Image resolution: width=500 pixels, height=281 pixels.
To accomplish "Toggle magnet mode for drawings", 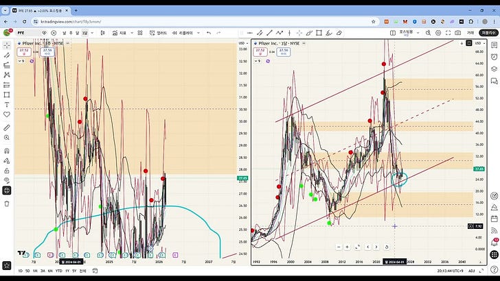I will point(7,151).
